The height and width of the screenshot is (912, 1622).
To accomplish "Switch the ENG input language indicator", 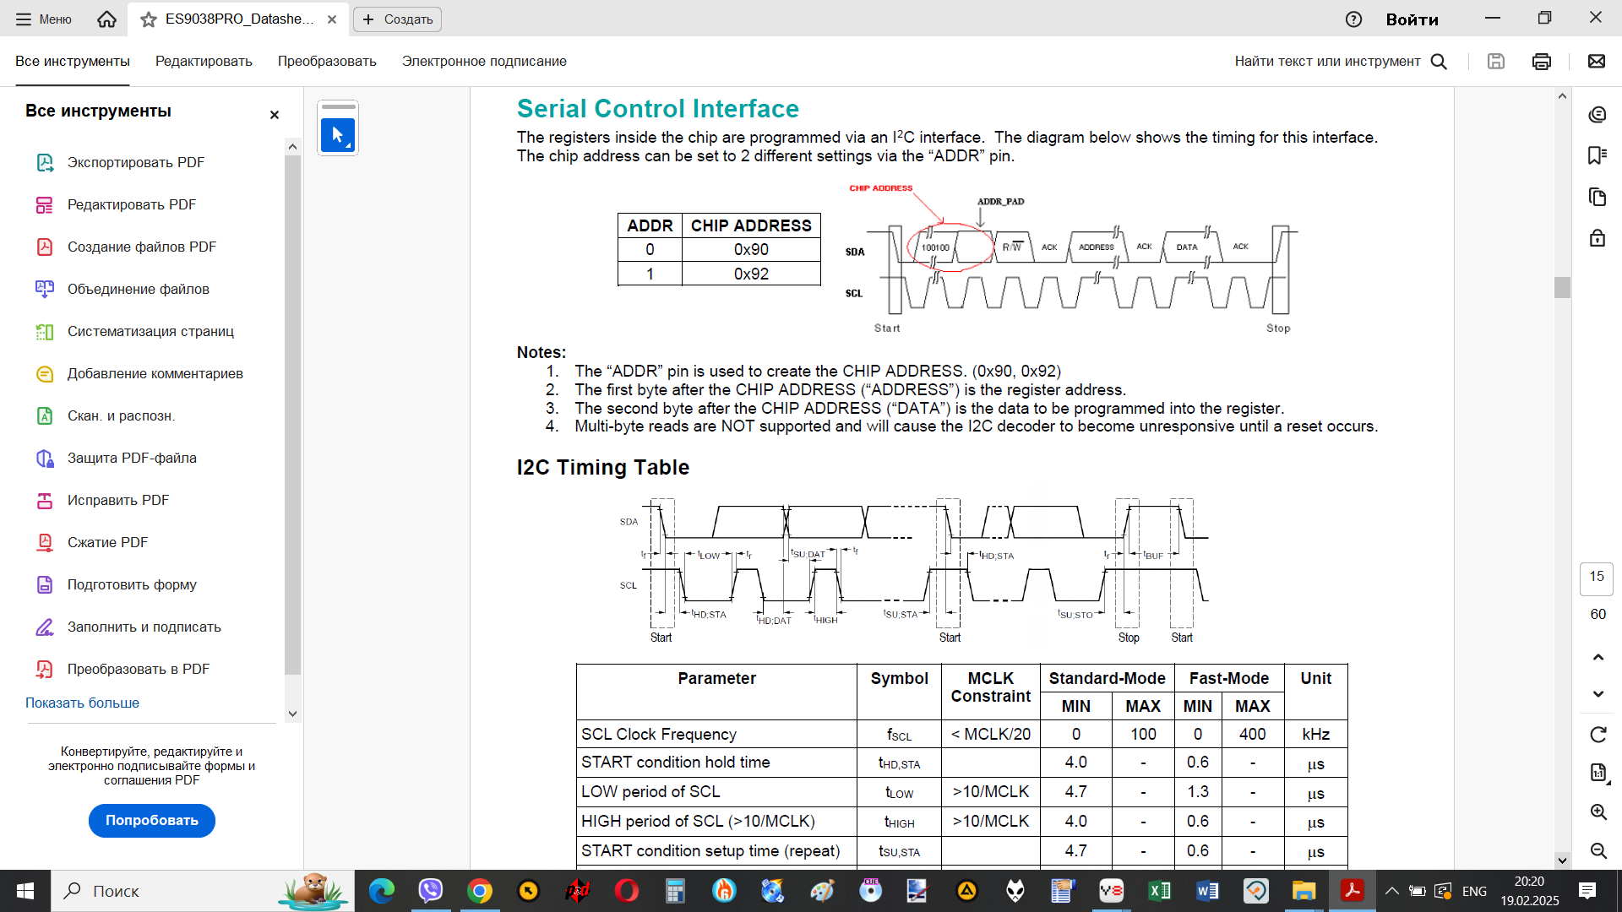I will [1474, 891].
